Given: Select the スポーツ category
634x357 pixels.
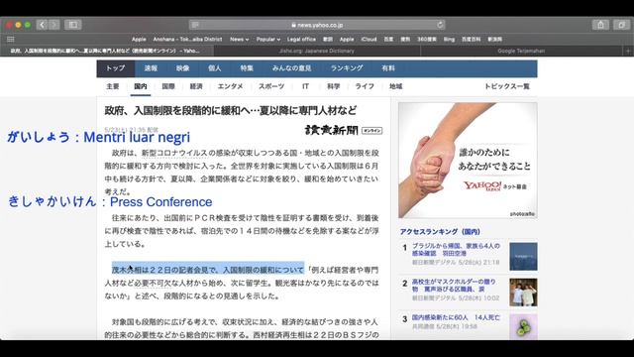Looking at the screenshot, I should click(x=271, y=86).
